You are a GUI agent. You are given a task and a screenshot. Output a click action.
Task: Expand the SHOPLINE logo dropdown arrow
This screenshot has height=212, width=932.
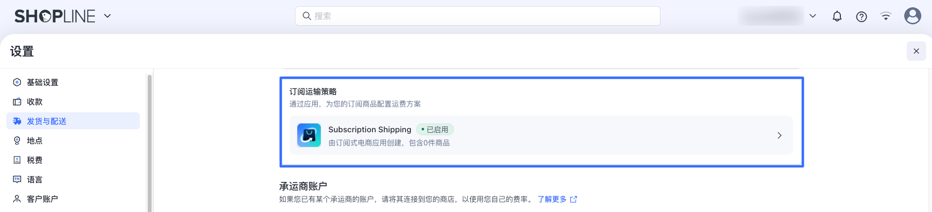(x=108, y=16)
